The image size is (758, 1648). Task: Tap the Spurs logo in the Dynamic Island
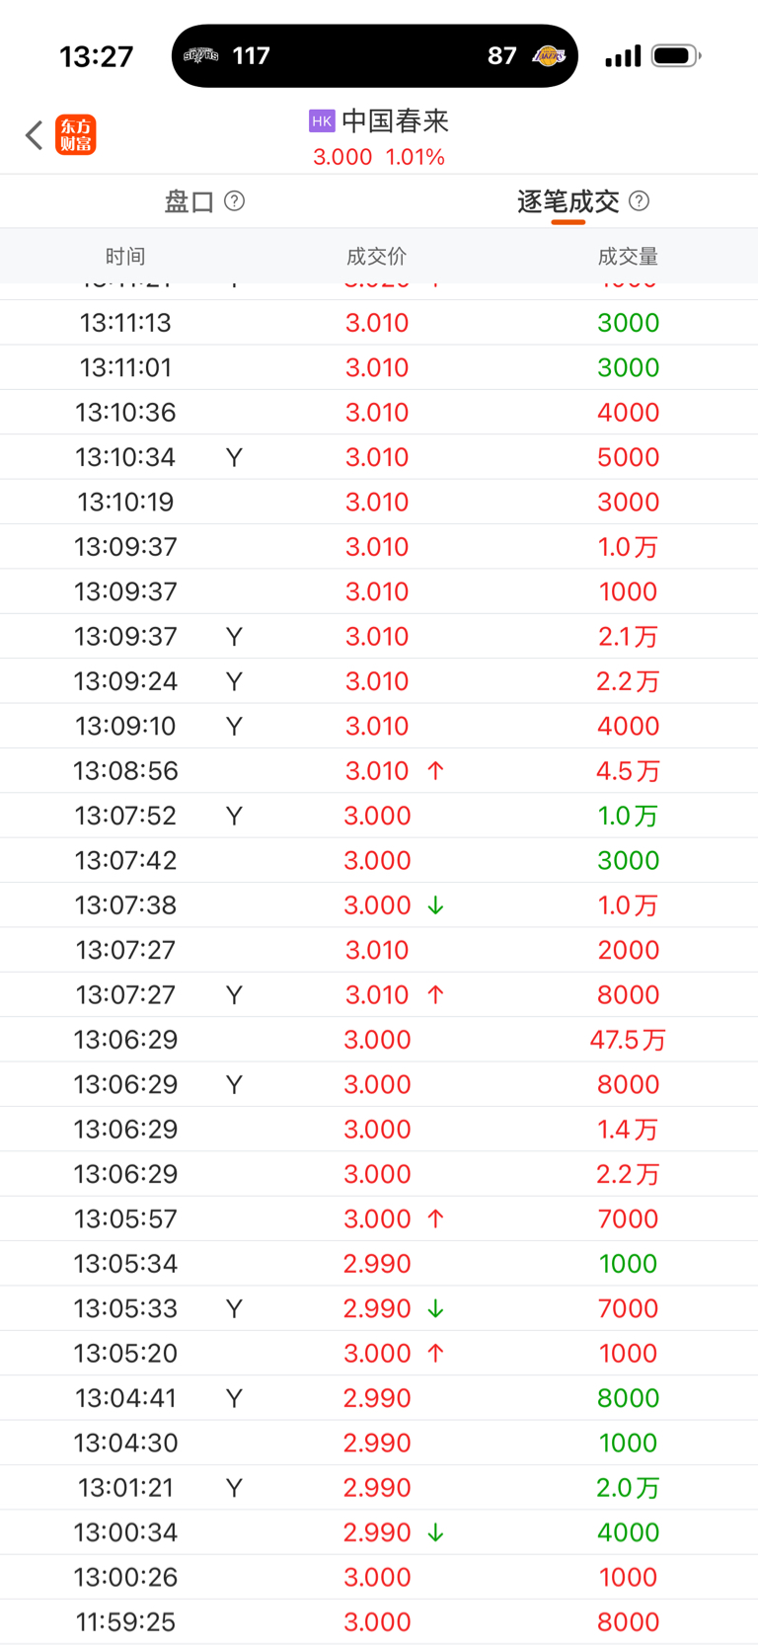[x=201, y=55]
